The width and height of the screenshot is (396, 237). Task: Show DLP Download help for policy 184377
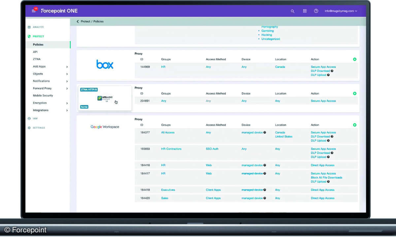click(332, 136)
